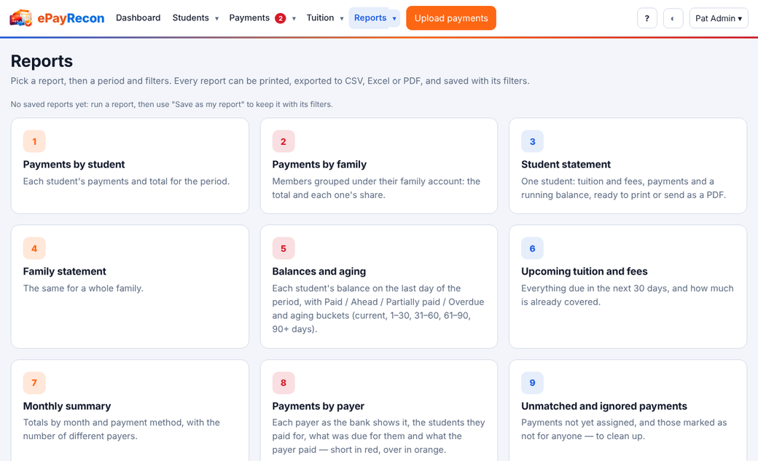Select the Reports nav label
The image size is (758, 461).
point(370,18)
